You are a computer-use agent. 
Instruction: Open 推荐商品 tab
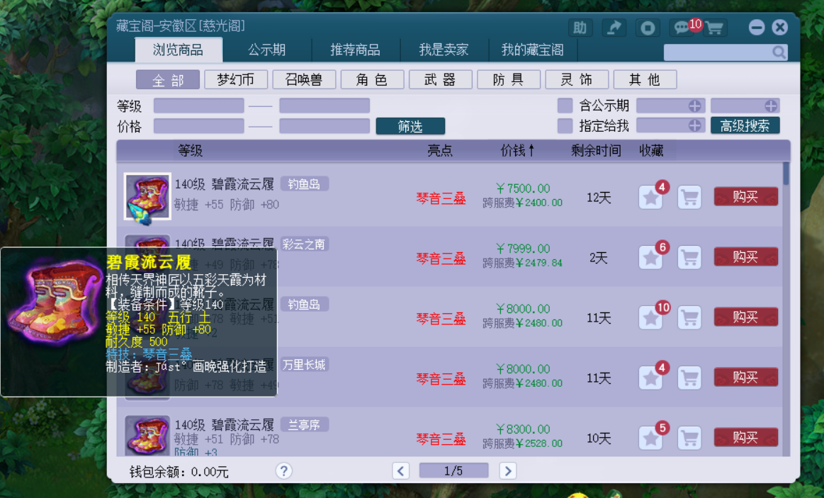(x=355, y=50)
